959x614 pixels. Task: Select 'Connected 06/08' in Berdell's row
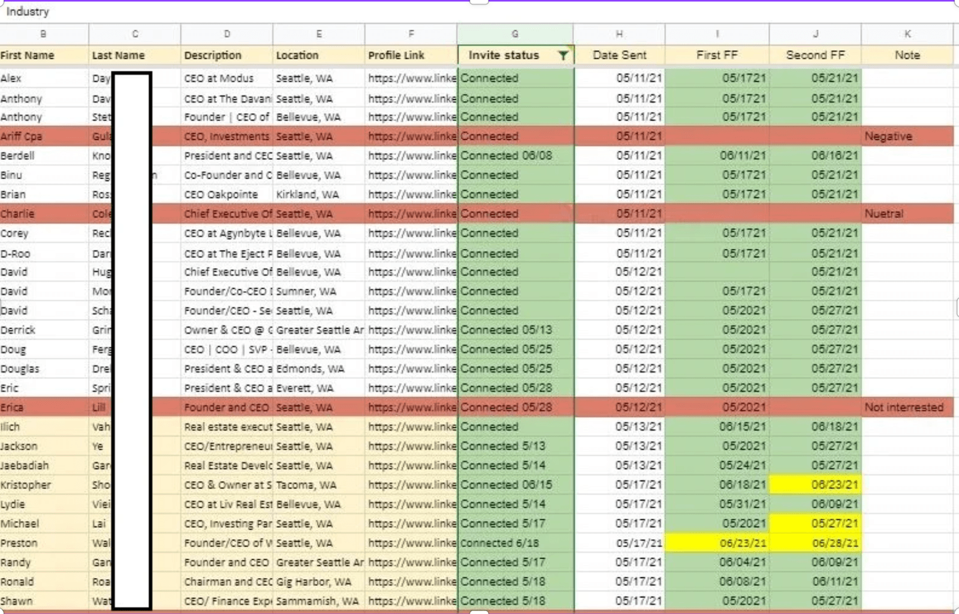coord(515,156)
